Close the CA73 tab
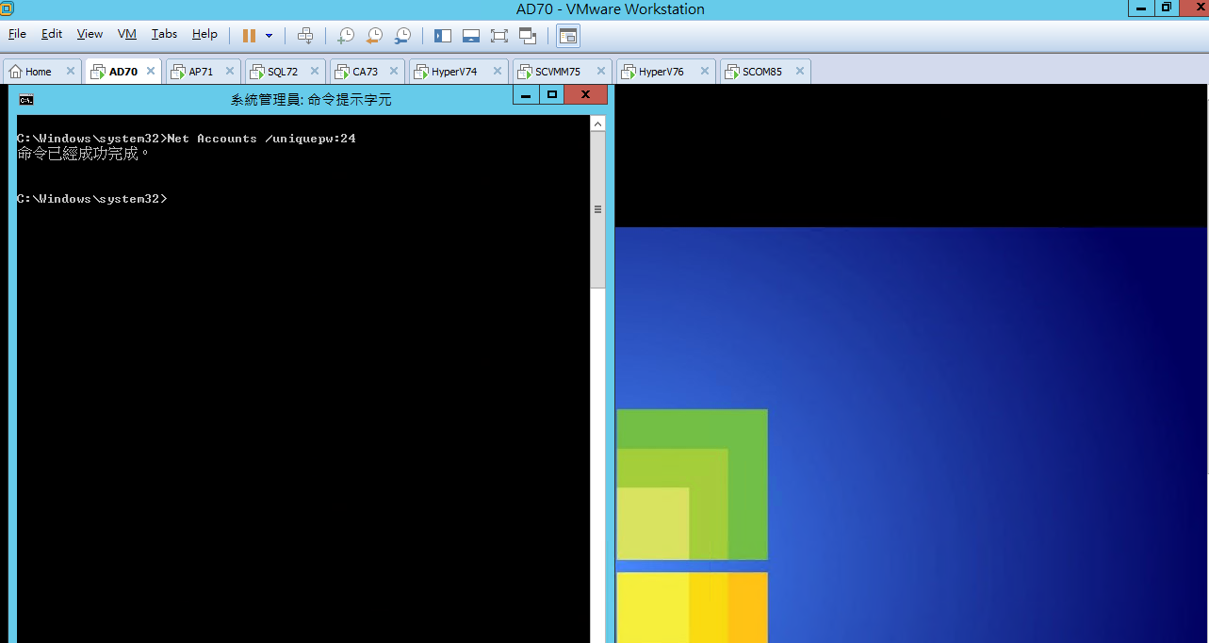Screen dimensions: 1209x643 (393, 71)
